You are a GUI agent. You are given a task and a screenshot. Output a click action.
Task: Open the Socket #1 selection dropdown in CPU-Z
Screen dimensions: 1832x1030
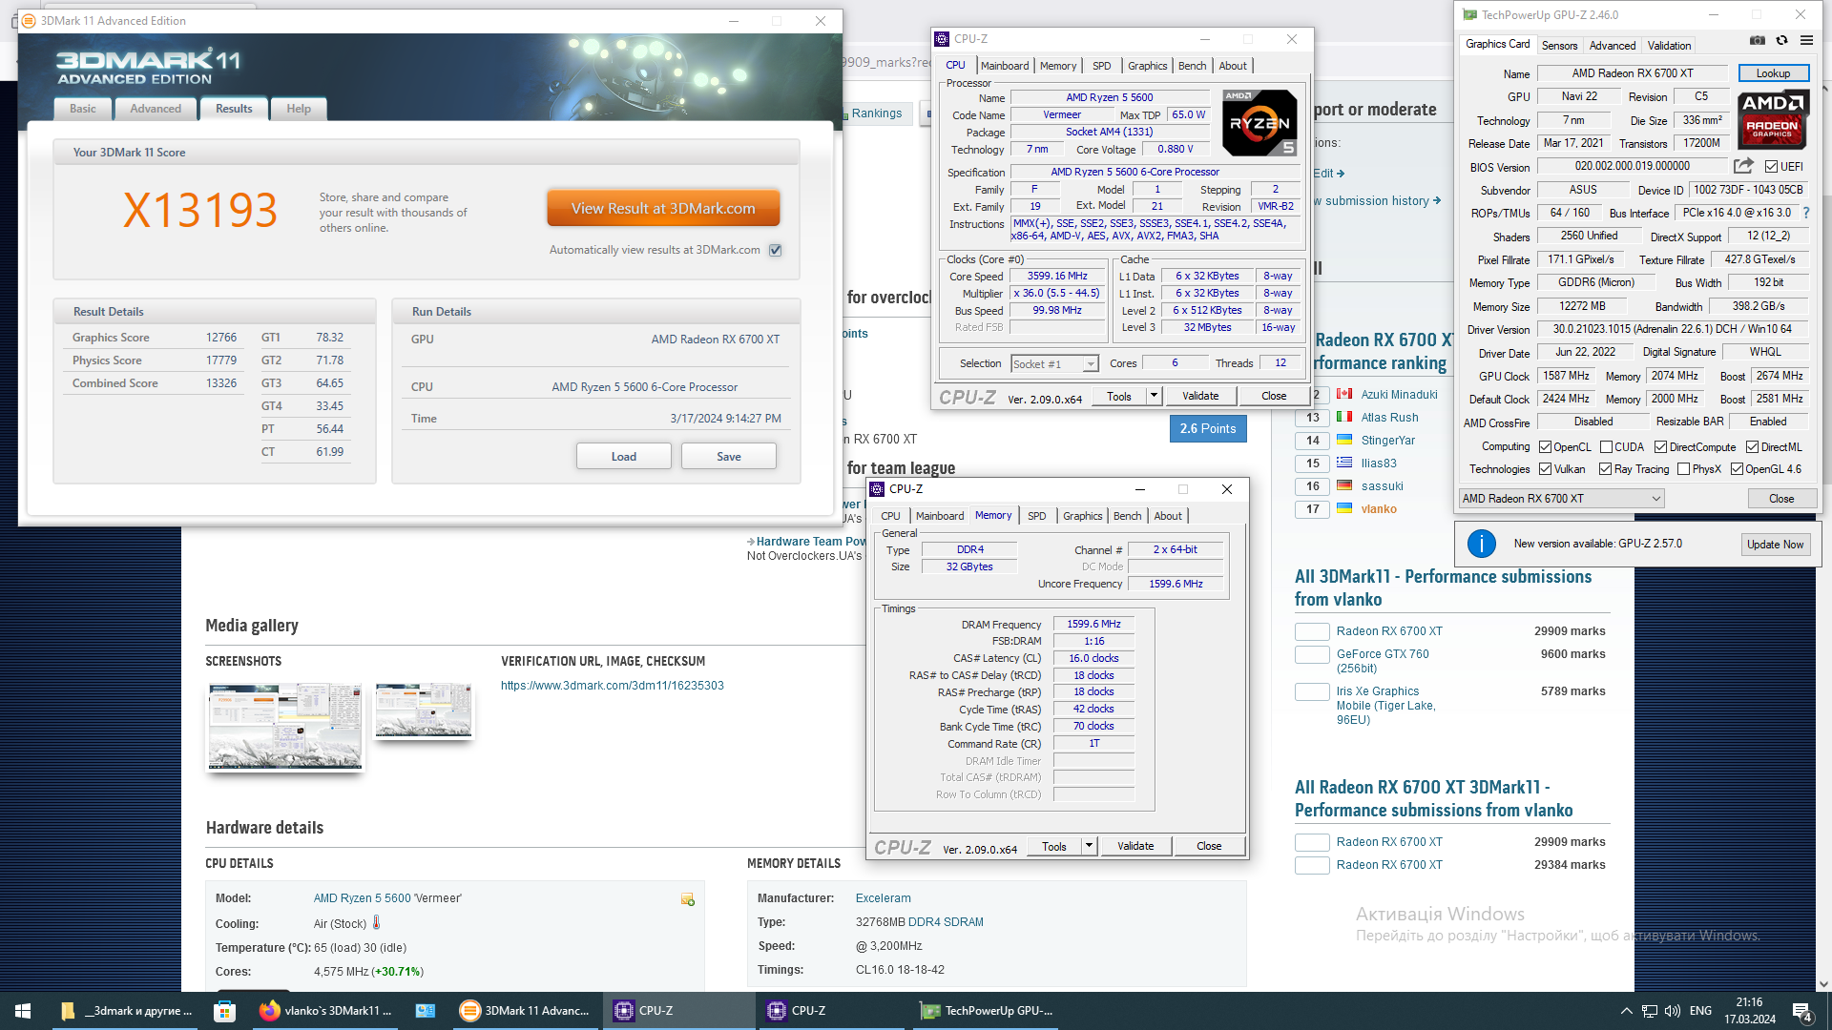coord(1054,364)
